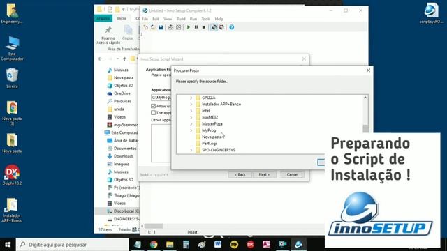447x251 pixels.
Task: Open Microsoft Word from the taskbar
Action: 218,245
